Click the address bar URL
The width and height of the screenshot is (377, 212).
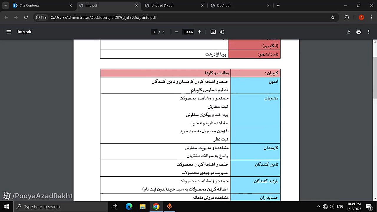[103, 17]
